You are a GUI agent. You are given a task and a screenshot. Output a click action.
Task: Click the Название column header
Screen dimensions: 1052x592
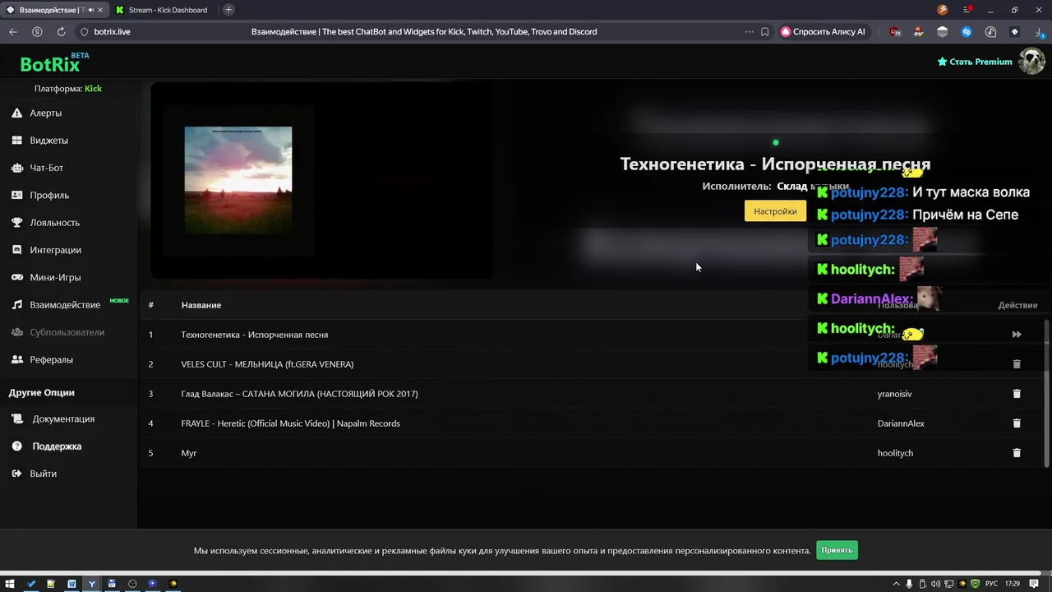(201, 305)
